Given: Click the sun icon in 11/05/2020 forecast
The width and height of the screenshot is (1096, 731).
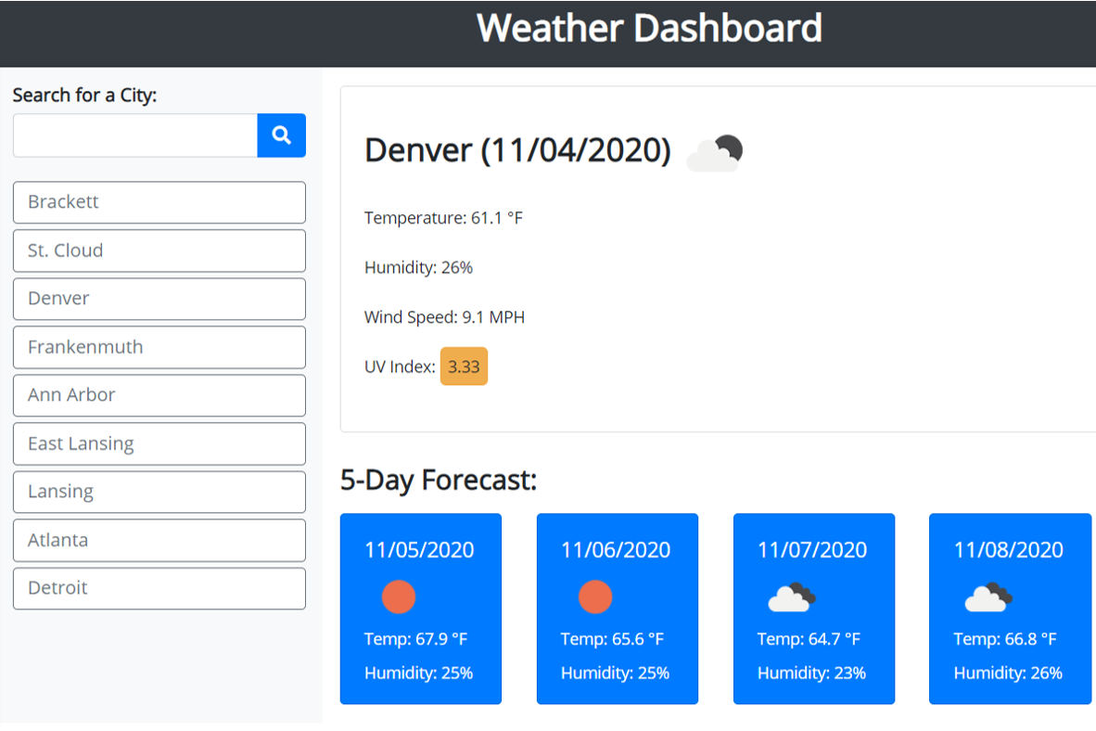Looking at the screenshot, I should 399,596.
